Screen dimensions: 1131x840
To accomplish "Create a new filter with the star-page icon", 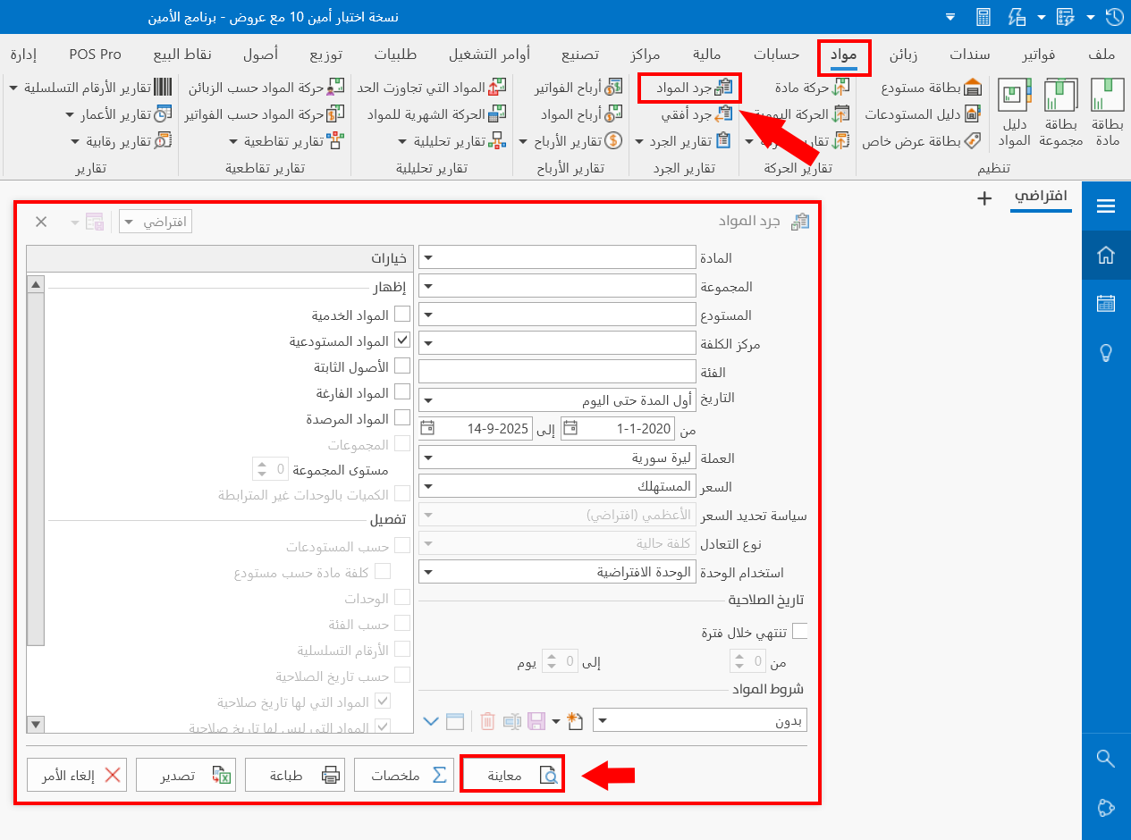I will tap(575, 719).
